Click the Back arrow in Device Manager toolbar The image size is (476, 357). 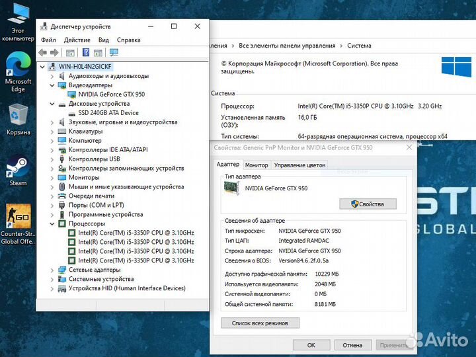(x=43, y=52)
